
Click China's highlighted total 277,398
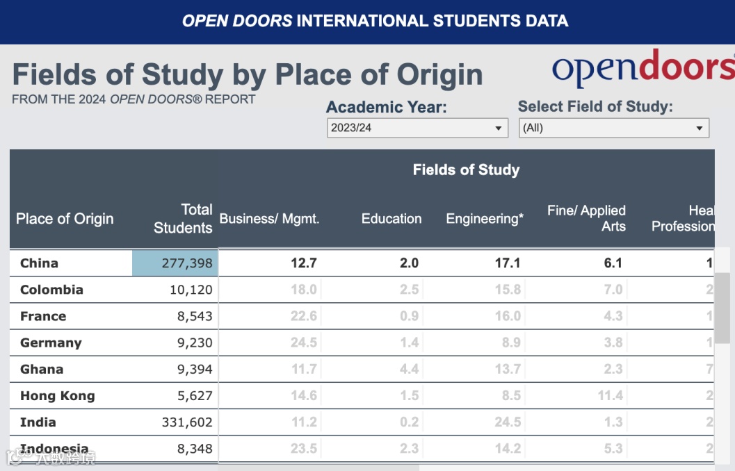175,263
